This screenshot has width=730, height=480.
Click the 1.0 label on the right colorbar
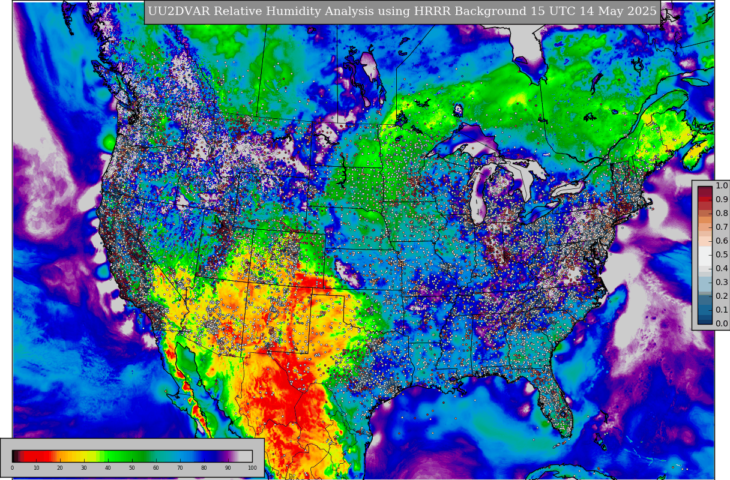pos(722,186)
